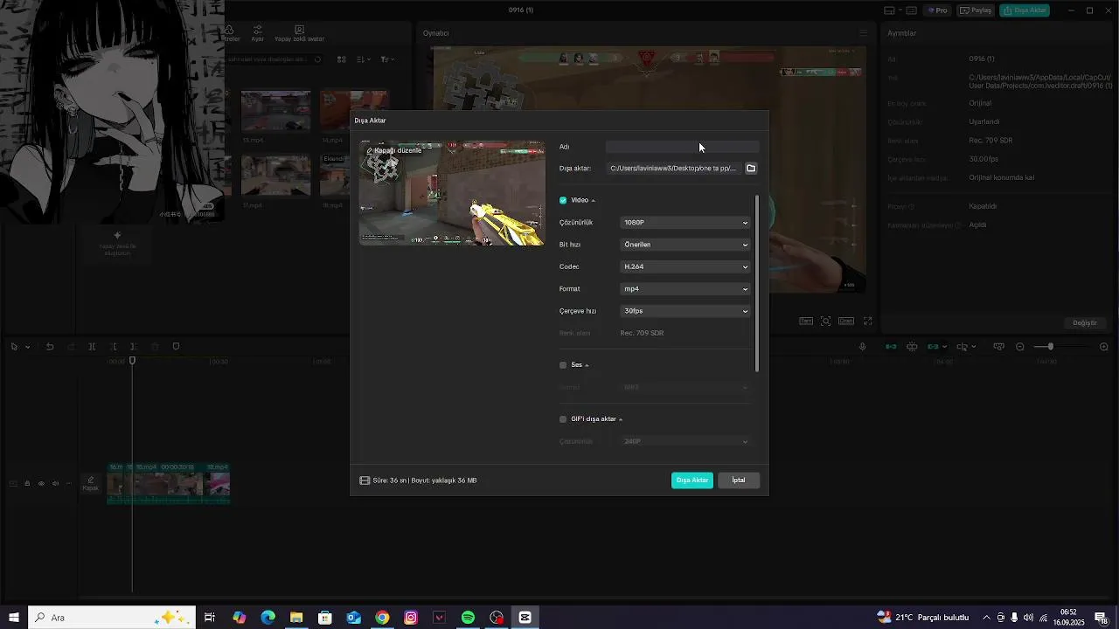
Task: Collapse the GIF'i dışa aktar section arrow
Action: point(621,419)
